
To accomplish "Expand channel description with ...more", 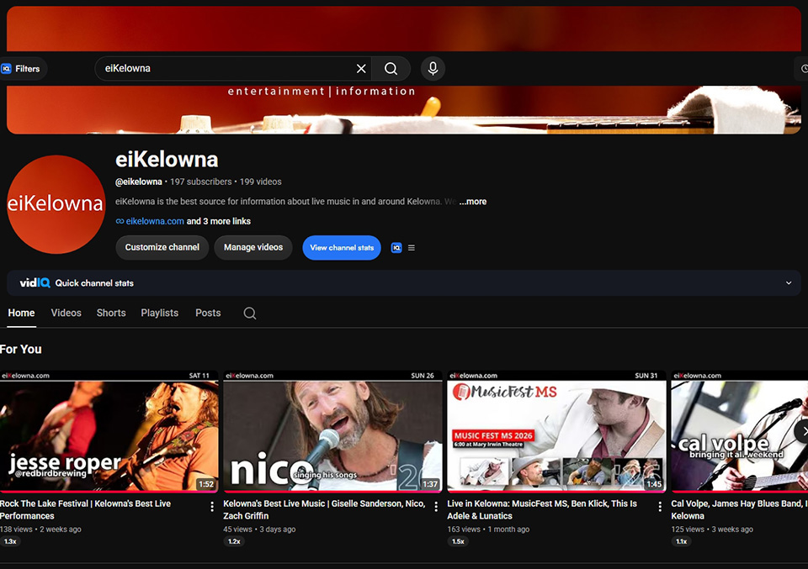I will pos(472,202).
